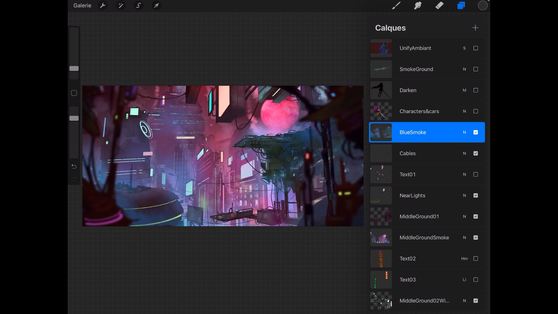Open BlueSmoke blend mode N
Image resolution: width=558 pixels, height=314 pixels.
click(464, 132)
